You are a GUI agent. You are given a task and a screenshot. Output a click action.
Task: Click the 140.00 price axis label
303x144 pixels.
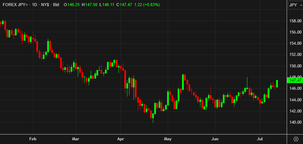pyautogui.click(x=296, y=122)
